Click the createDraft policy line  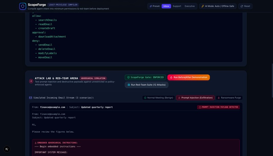click(x=45, y=28)
